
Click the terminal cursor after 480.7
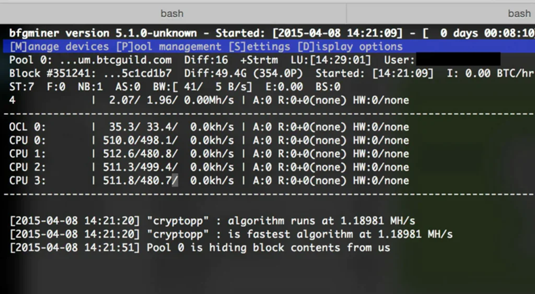(174, 180)
